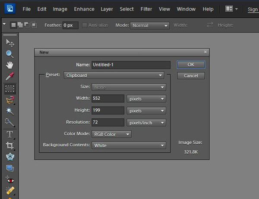Screen dimensions: 259x199
Task: Choose New selection mode icon
Action: click(13, 25)
